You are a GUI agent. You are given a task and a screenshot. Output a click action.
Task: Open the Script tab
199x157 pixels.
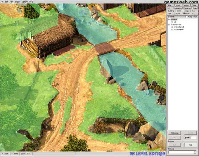[x=179, y=11]
